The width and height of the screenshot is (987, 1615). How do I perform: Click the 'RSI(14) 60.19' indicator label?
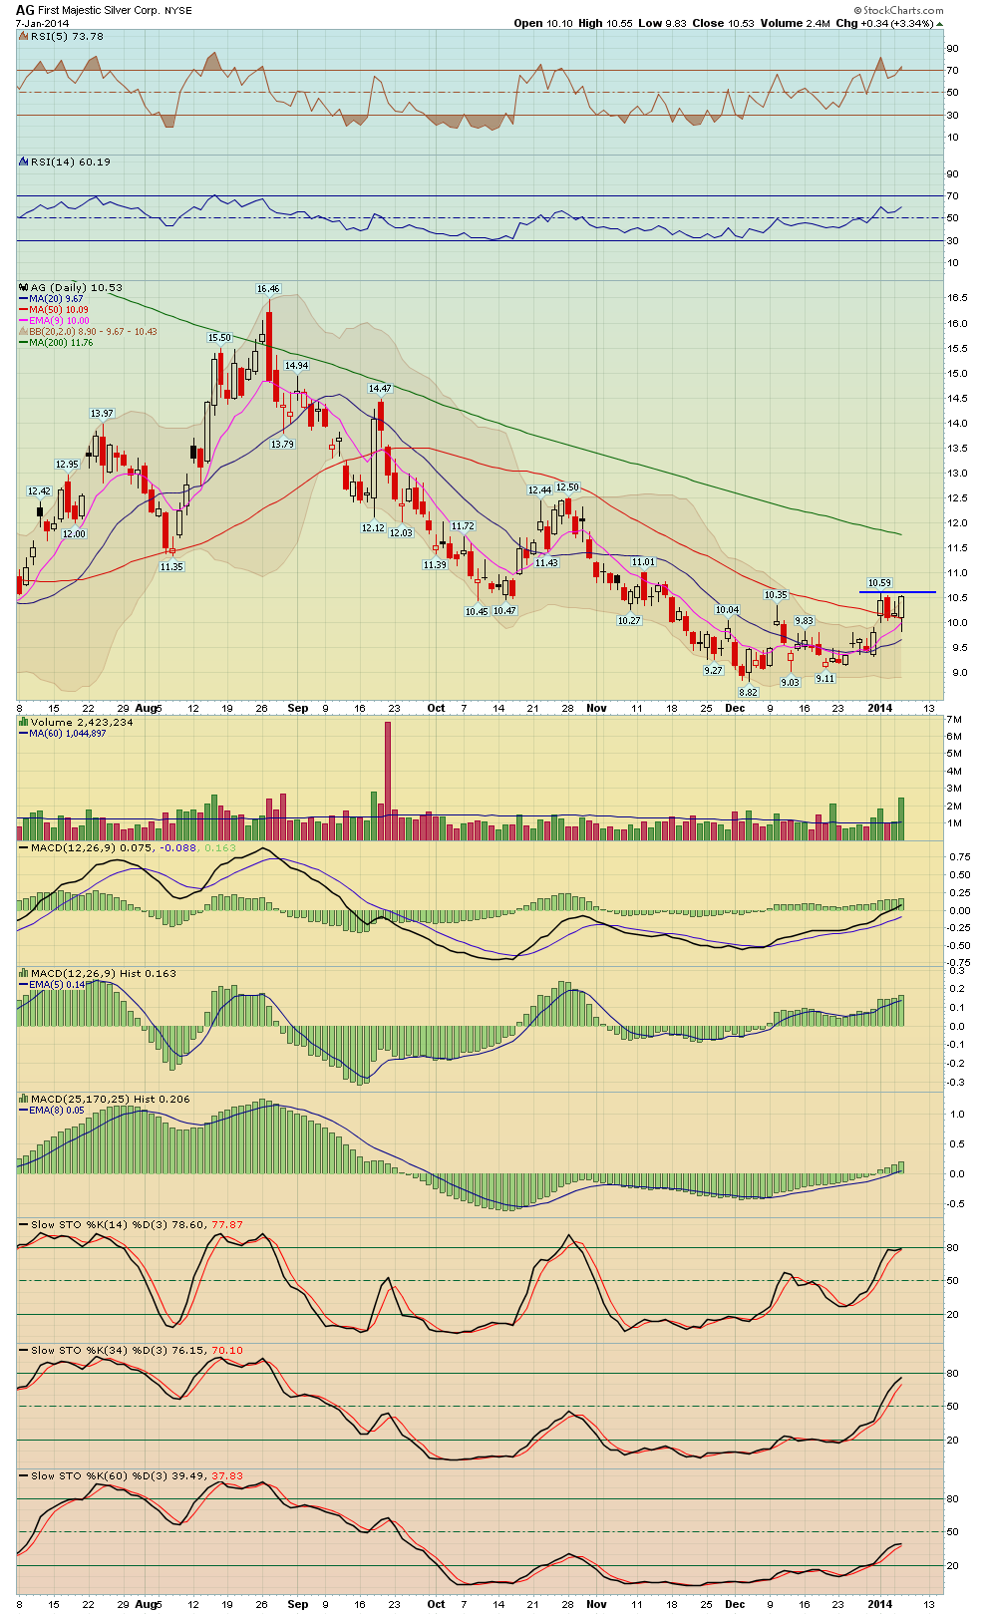[x=70, y=161]
